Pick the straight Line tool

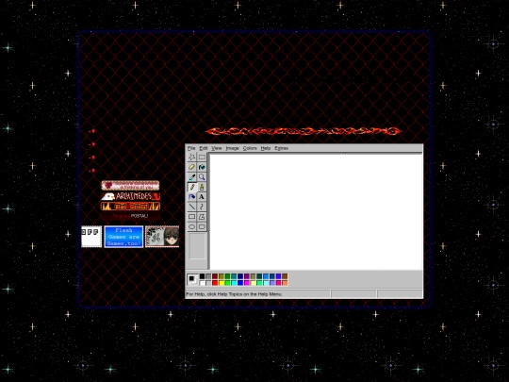point(192,207)
